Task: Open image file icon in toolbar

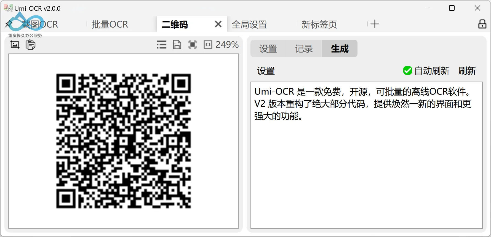Action: point(15,45)
